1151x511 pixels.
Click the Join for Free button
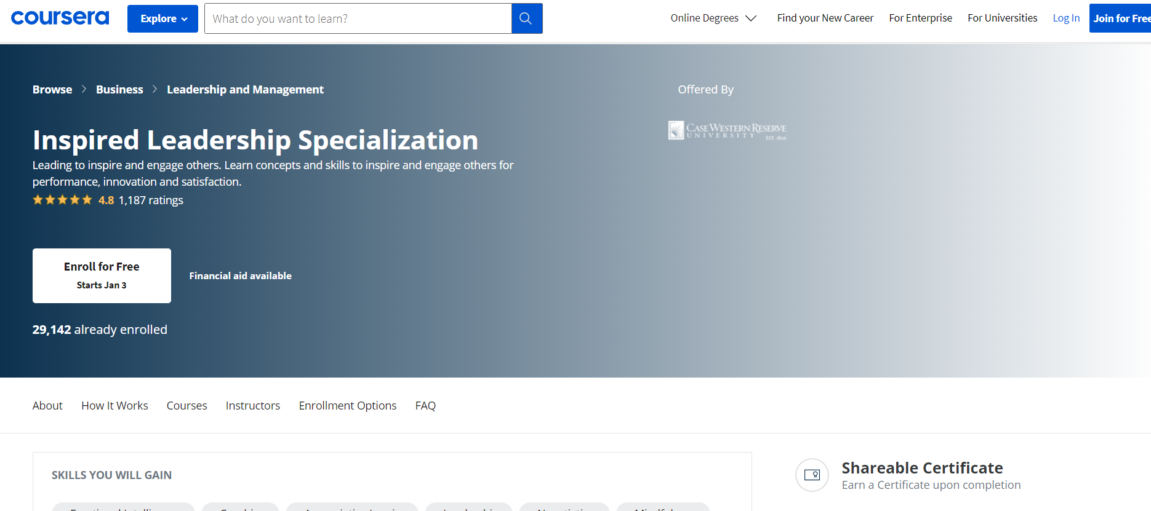pyautogui.click(x=1120, y=18)
